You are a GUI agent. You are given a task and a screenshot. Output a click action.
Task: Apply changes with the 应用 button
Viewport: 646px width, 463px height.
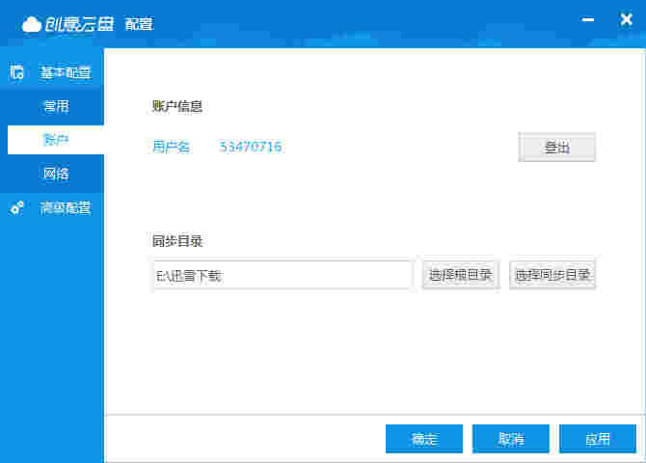pos(597,439)
